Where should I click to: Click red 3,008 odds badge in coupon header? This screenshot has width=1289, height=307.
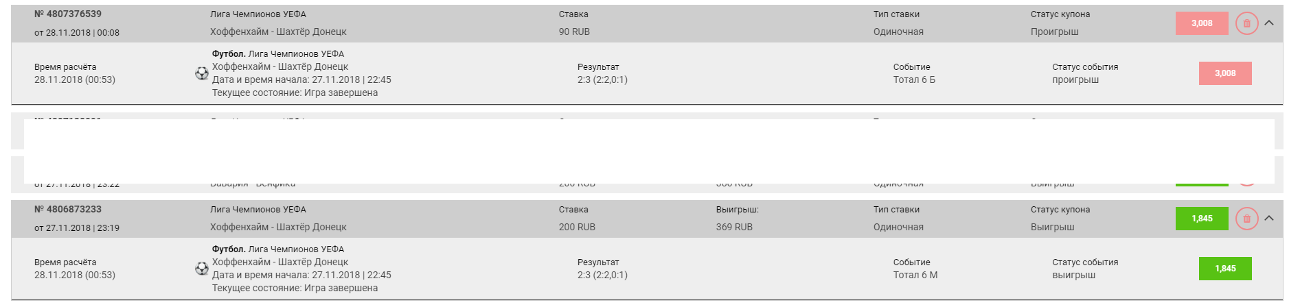(x=1202, y=23)
